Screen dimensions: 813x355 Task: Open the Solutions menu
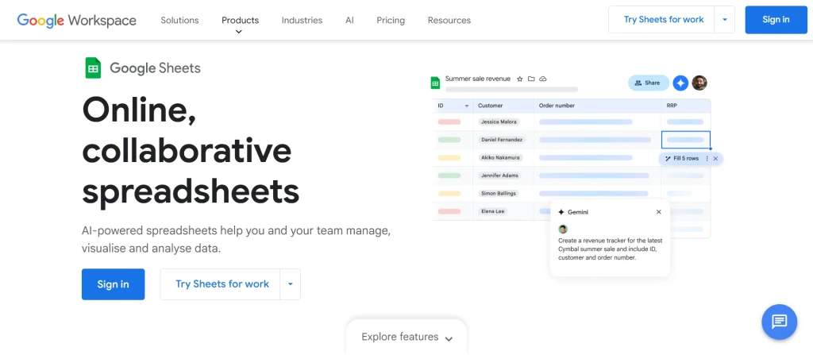pyautogui.click(x=179, y=20)
